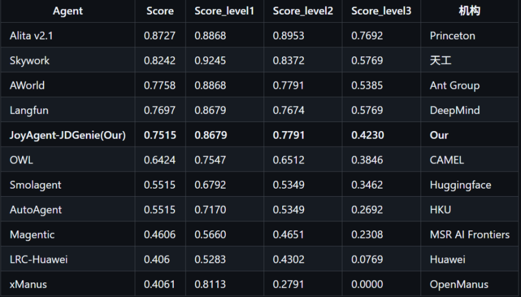Click the Score_level2 column header
The image size is (521, 297).
click(x=303, y=11)
